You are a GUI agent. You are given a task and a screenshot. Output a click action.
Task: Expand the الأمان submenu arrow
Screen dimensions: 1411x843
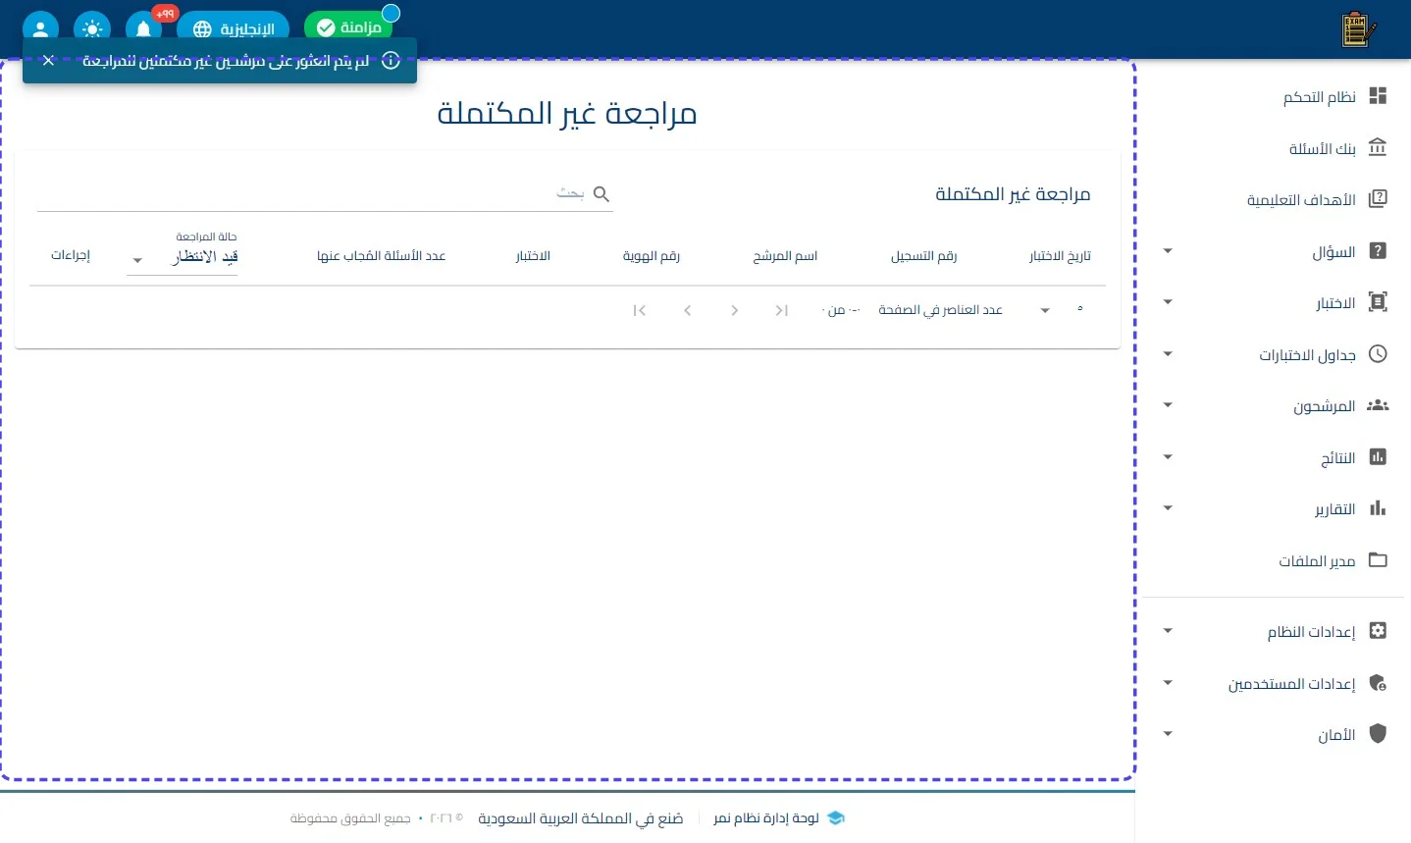1168,734
